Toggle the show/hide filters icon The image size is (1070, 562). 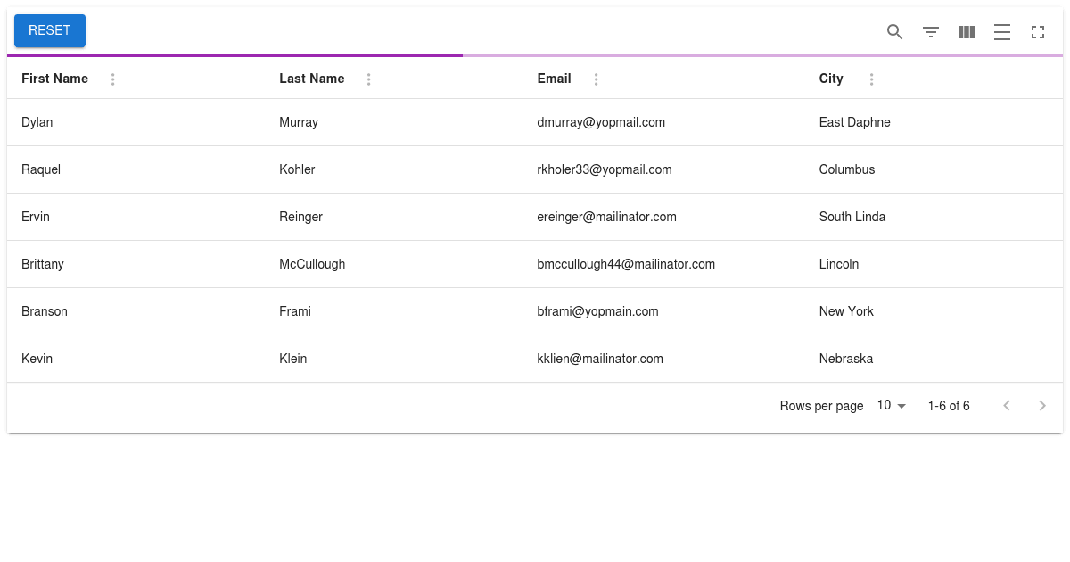click(x=930, y=32)
